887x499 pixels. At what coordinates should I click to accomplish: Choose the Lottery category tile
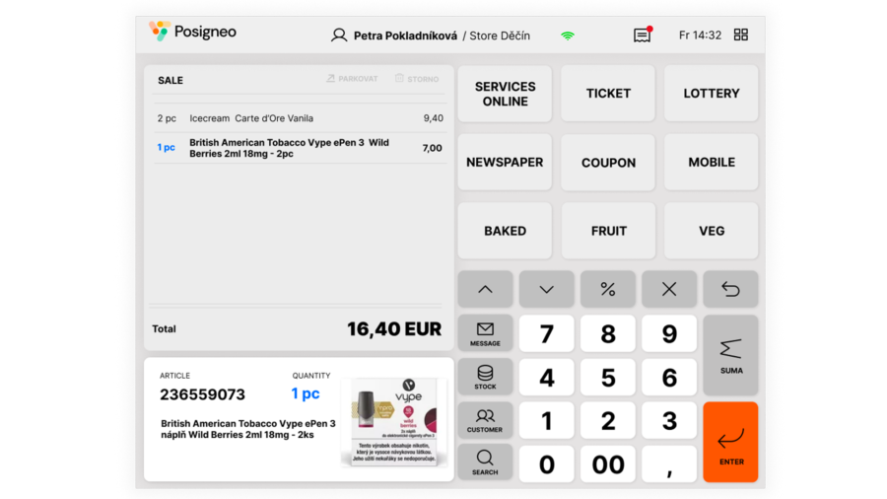711,94
